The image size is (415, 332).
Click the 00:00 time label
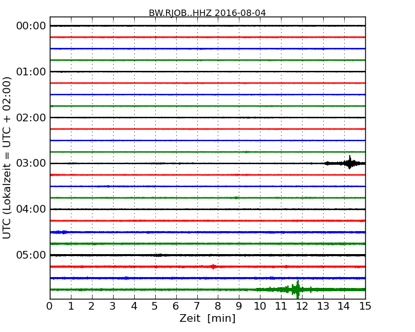pyautogui.click(x=31, y=26)
